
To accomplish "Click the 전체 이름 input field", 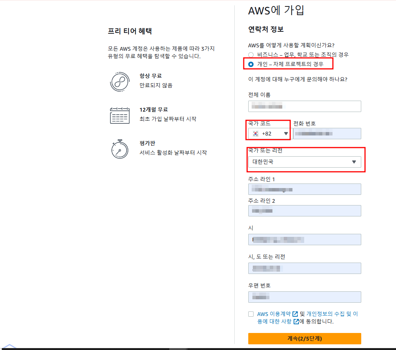I will [305, 106].
